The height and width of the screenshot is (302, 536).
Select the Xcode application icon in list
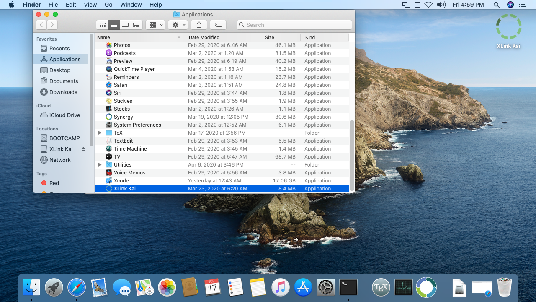(109, 181)
